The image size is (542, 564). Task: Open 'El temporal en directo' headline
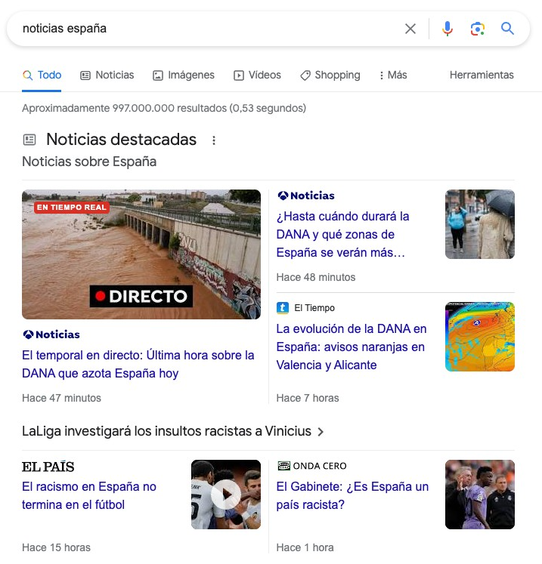[138, 364]
